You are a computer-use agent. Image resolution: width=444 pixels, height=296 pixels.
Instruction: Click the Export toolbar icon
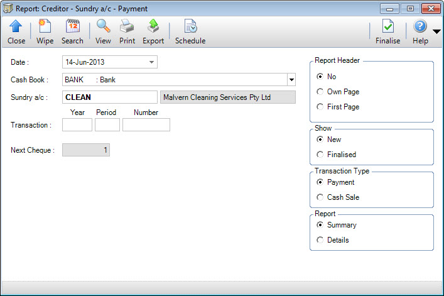click(153, 26)
